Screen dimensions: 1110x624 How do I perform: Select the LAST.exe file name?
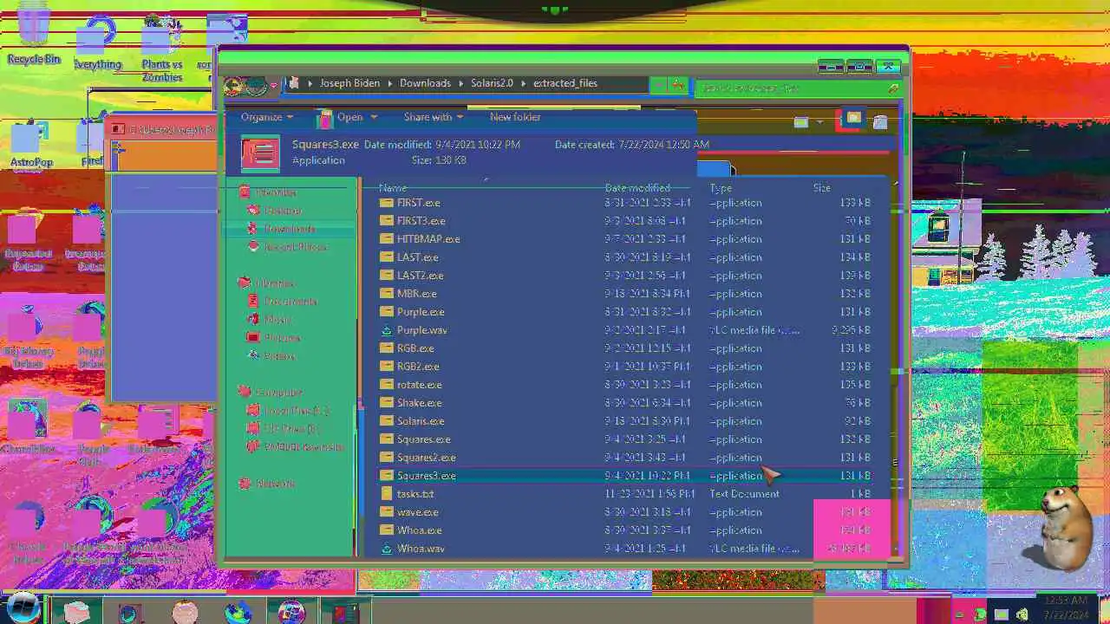pyautogui.click(x=417, y=257)
